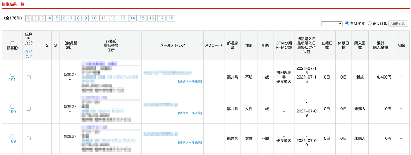The width and height of the screenshot is (411, 155).
Task: Go to results page 10
Action: [x=94, y=18]
